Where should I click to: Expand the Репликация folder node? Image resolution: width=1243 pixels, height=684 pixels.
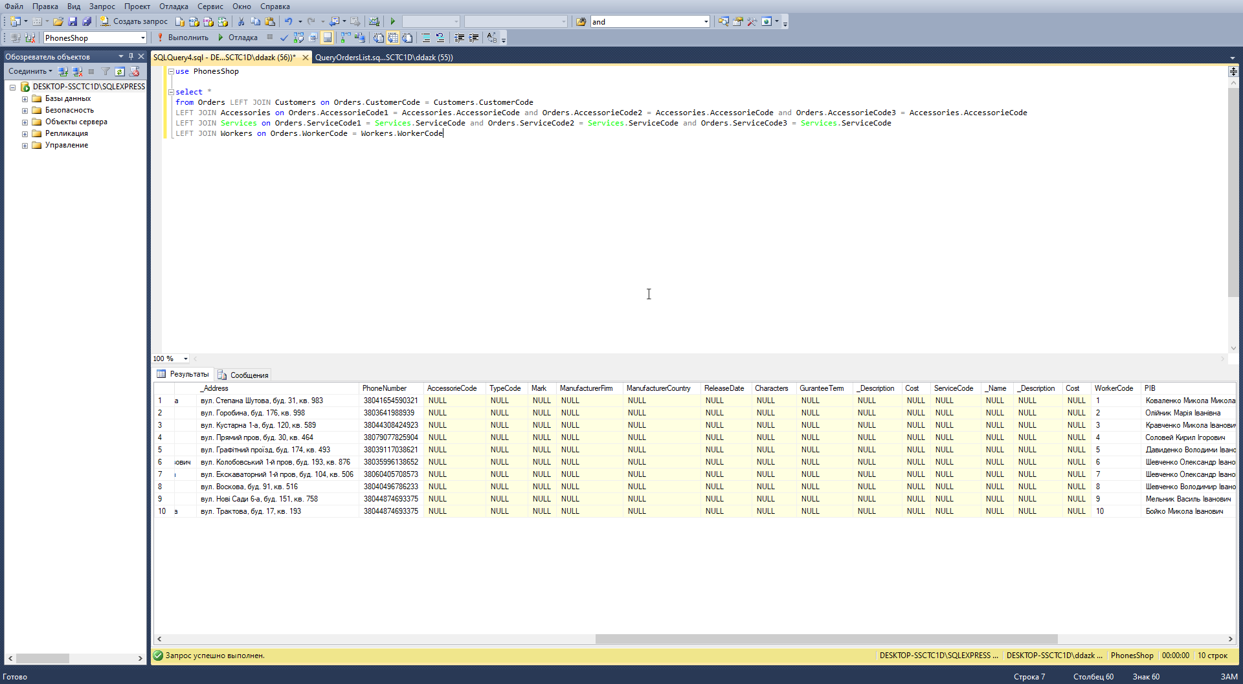click(x=25, y=134)
